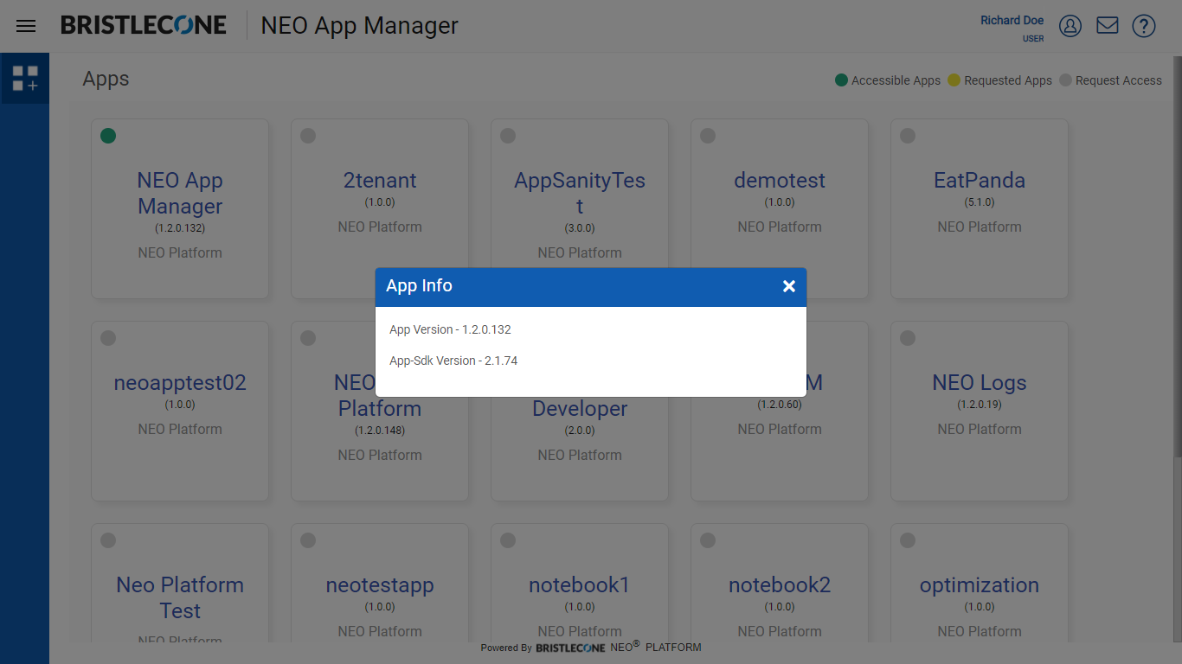
Task: Close the App Info dialog
Action: coord(789,286)
